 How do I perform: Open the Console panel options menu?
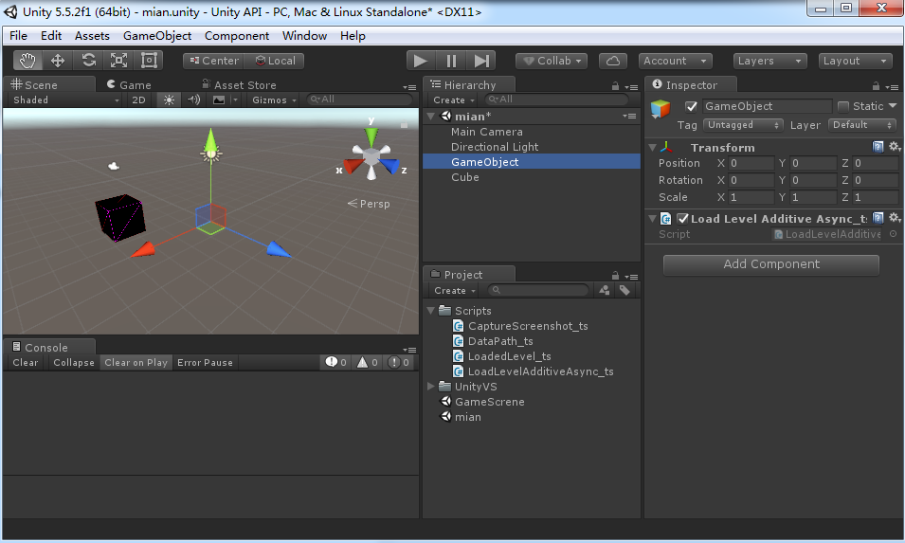point(409,350)
